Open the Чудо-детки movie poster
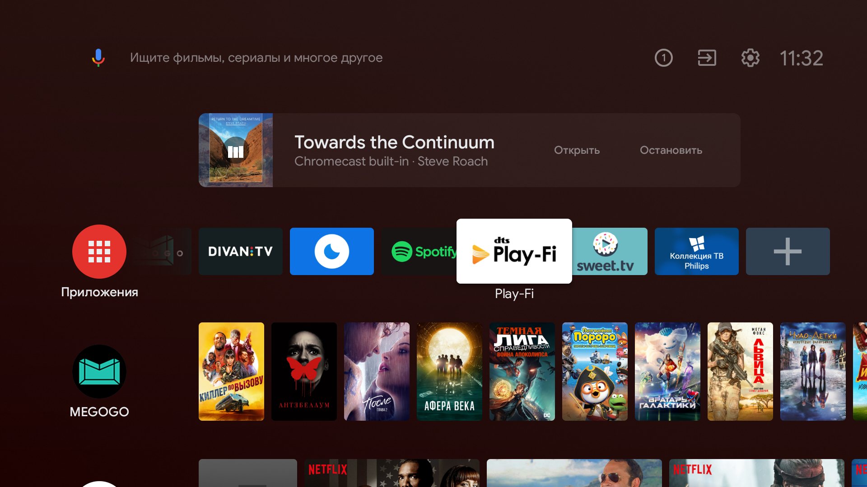 coord(813,372)
